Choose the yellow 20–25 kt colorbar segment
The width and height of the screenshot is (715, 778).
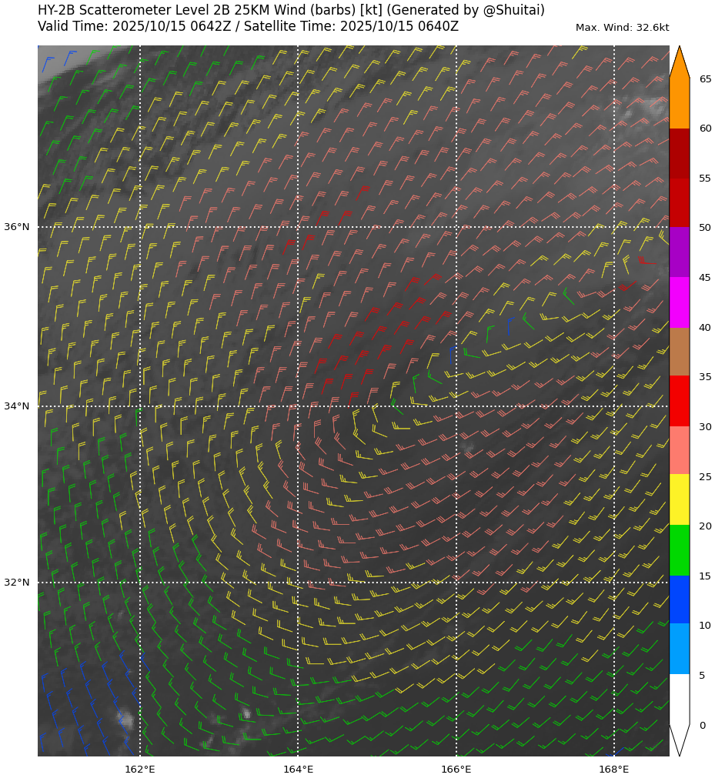coord(679,500)
